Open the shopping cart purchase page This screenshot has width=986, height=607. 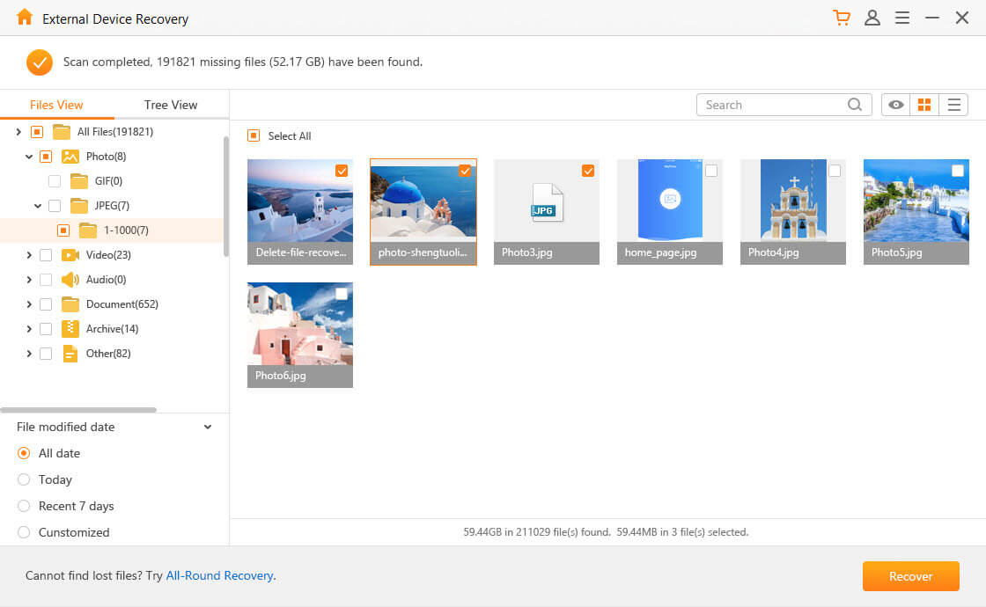click(842, 17)
